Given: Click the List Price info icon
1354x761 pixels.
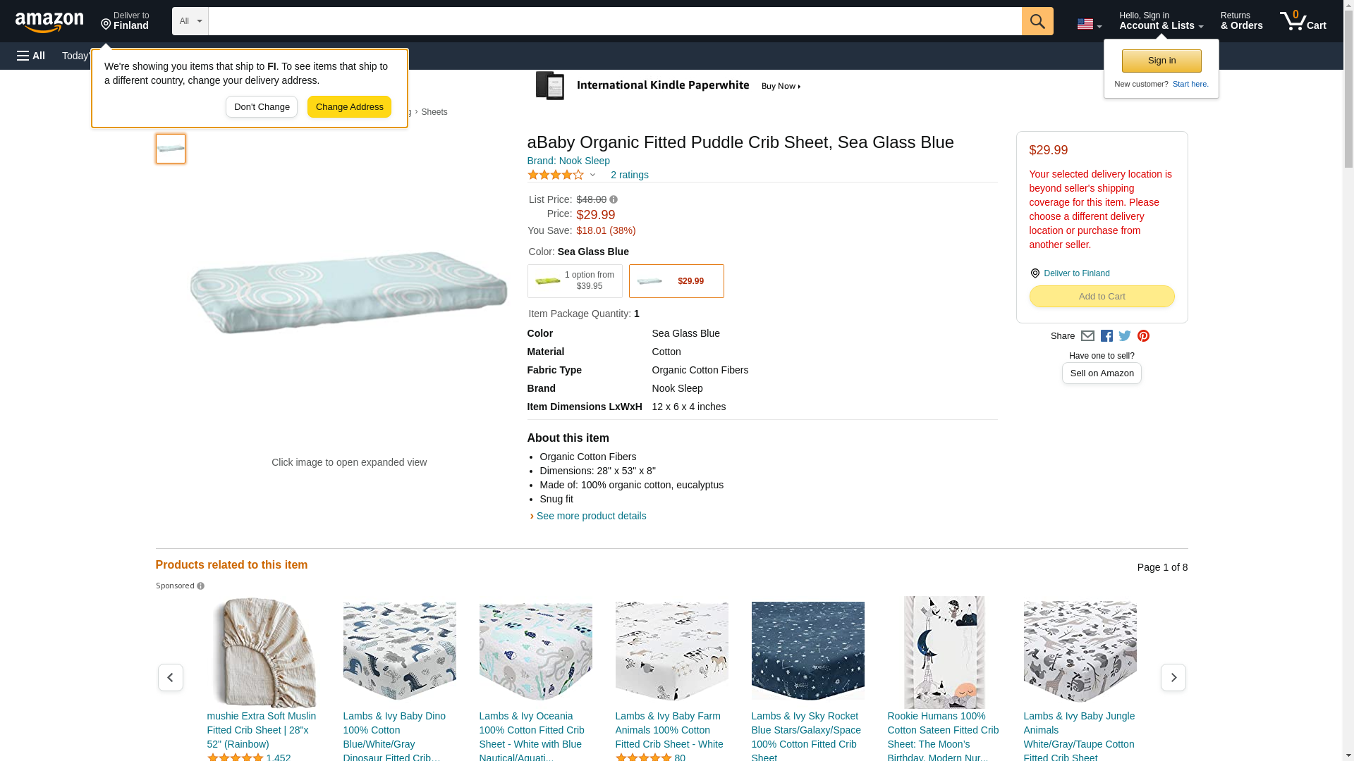Looking at the screenshot, I should [614, 200].
